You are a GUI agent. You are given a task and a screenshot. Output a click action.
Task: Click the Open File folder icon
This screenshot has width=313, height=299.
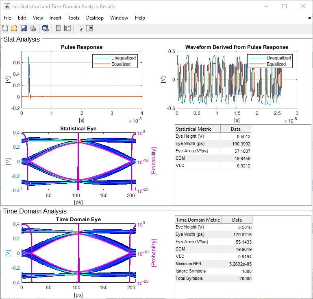14,28
